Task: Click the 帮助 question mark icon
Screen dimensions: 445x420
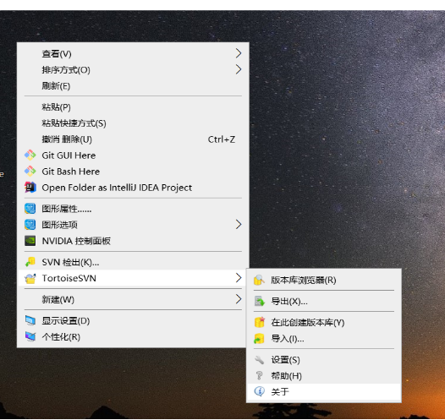Action: [259, 376]
